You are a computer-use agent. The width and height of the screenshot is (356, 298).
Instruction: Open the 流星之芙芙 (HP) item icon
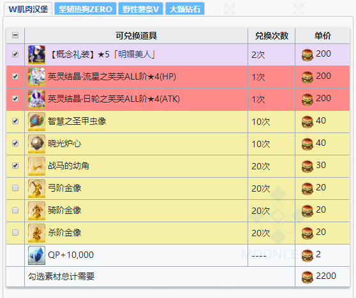click(36, 77)
